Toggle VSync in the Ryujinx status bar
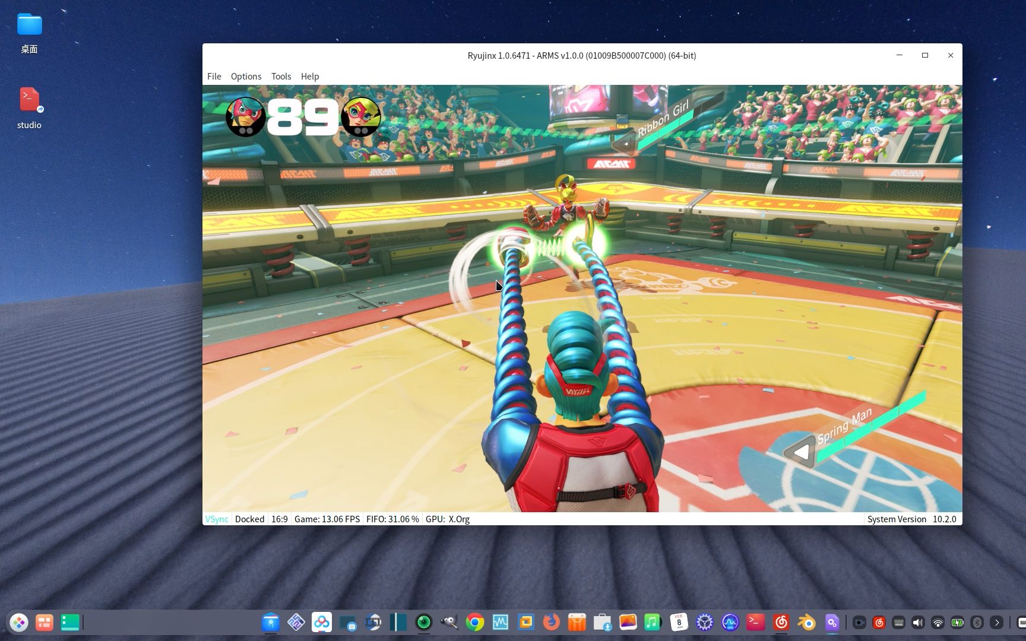Image resolution: width=1026 pixels, height=641 pixels. (x=216, y=519)
